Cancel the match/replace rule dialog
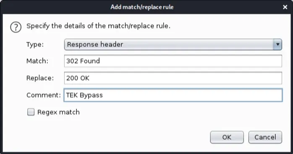 click(x=265, y=137)
